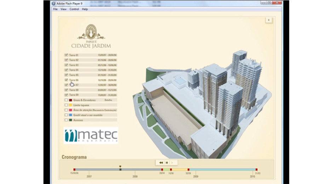Viewport: 333px width, 184px height.
Task: Close the panel with the x button
Action: coord(269,20)
